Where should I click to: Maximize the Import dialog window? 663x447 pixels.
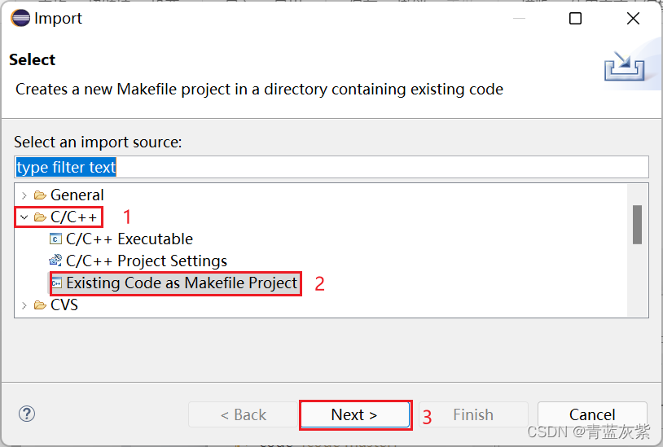(575, 19)
